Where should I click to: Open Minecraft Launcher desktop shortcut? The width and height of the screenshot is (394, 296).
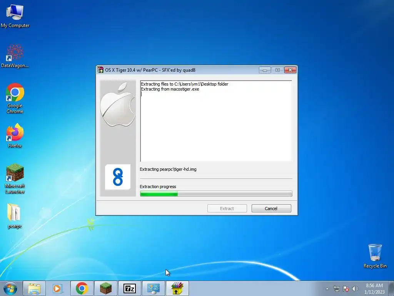pyautogui.click(x=15, y=179)
